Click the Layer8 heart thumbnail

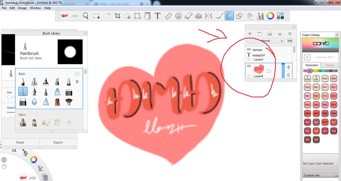(x=258, y=69)
